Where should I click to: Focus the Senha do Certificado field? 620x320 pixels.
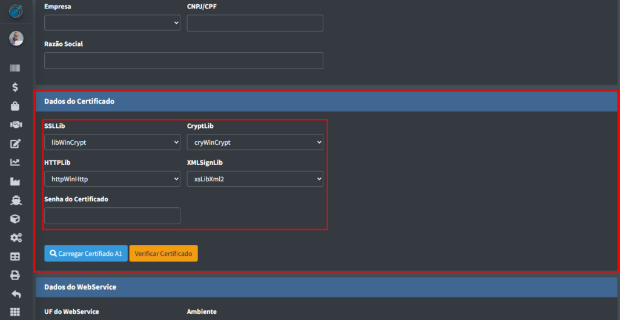pos(112,216)
